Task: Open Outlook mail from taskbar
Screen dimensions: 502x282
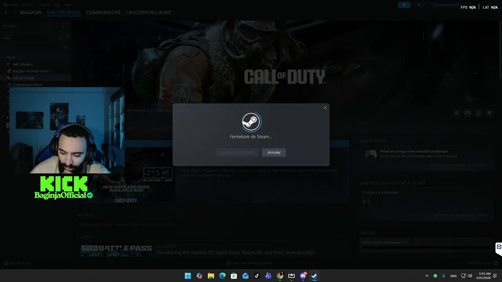Action: pos(245,276)
